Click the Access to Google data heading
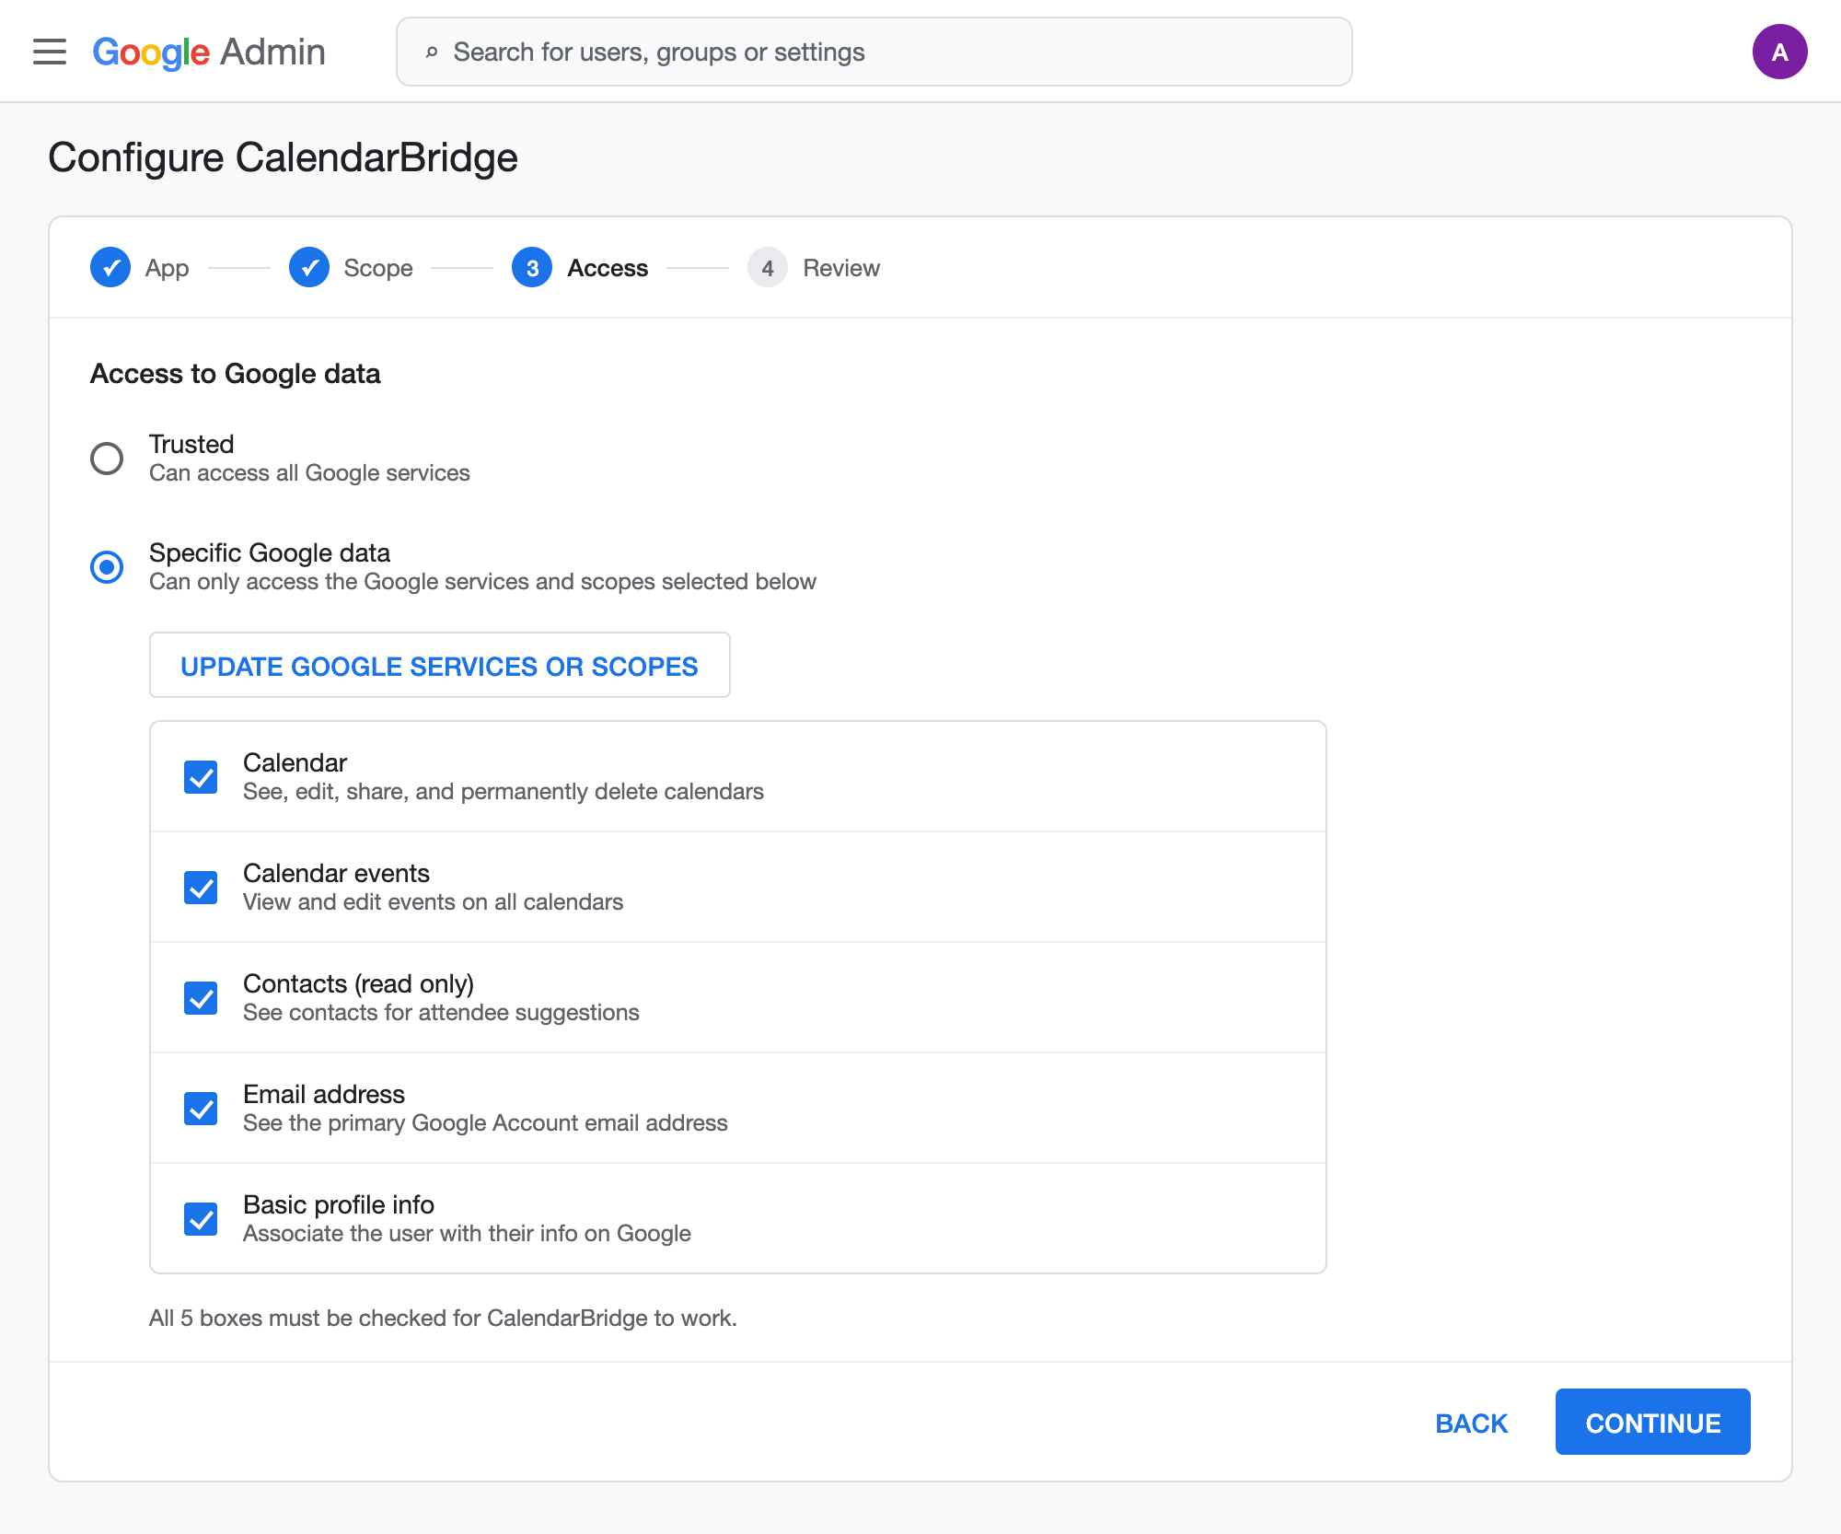Viewport: 1841px width, 1534px height. pos(235,373)
